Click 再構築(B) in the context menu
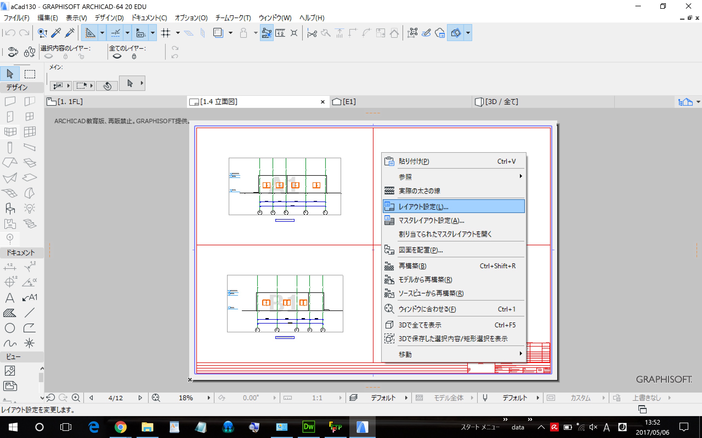The image size is (702, 438). pos(454,266)
